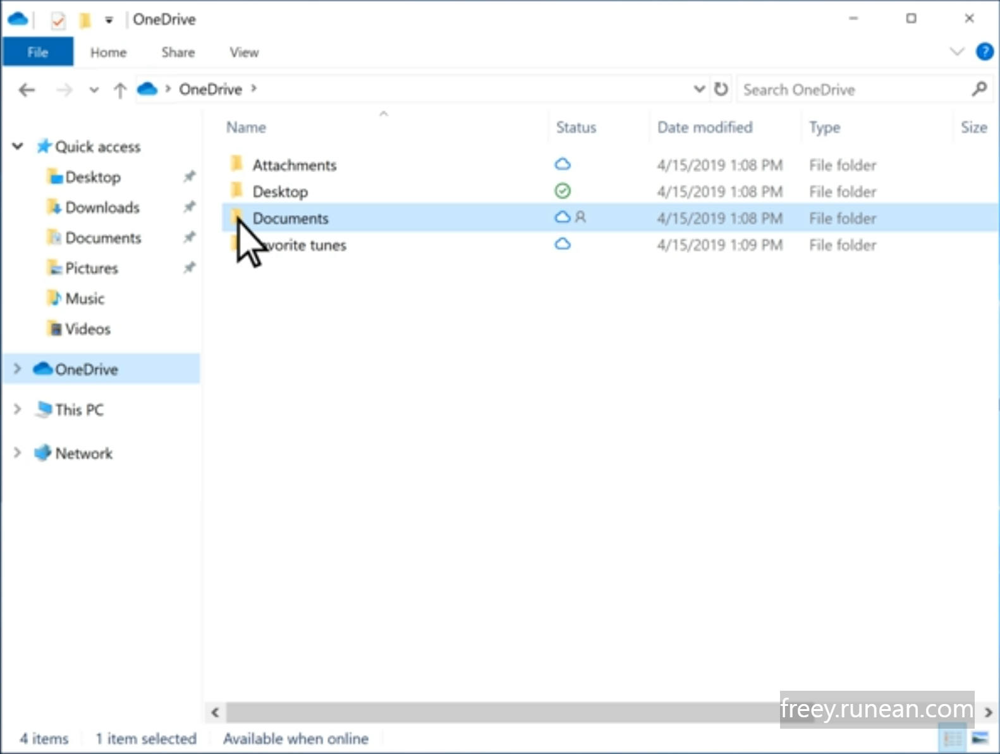Sort by the Name column header
The width and height of the screenshot is (1000, 754).
(246, 127)
